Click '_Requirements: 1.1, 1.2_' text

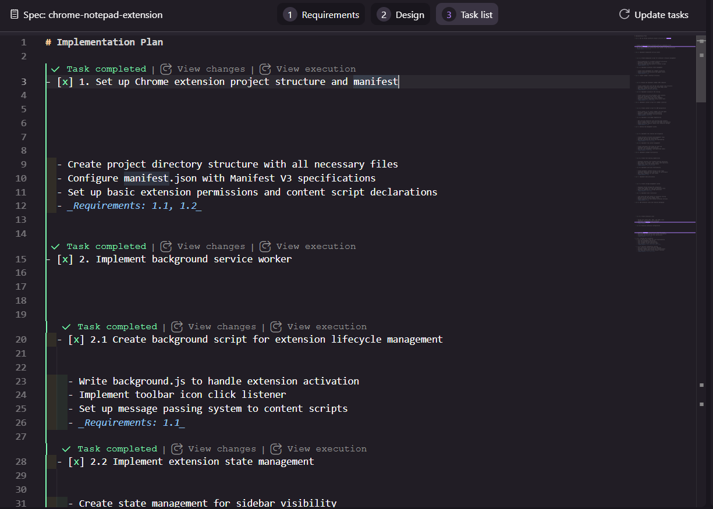click(134, 206)
